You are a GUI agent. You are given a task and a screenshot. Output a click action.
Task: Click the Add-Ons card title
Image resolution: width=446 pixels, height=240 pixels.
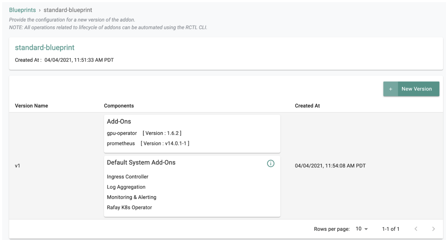click(119, 121)
